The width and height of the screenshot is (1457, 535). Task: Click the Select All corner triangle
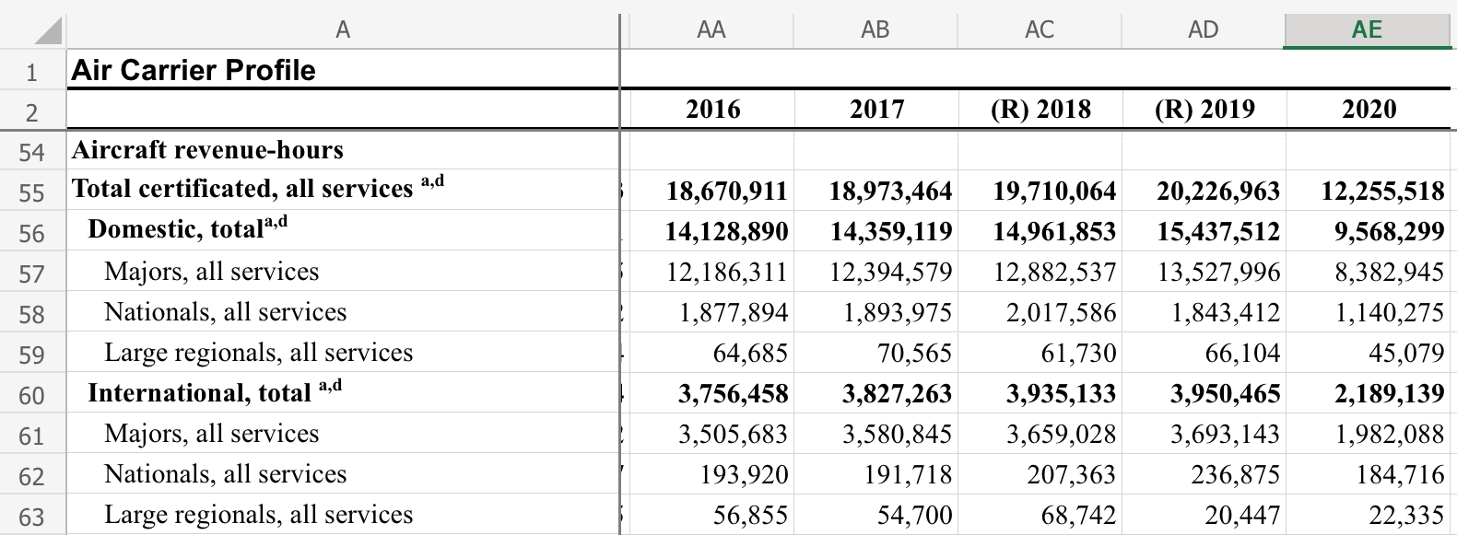[49, 31]
